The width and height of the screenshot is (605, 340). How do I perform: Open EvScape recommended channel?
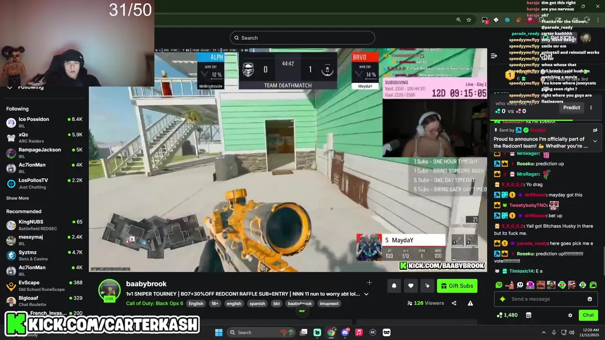pos(44,286)
